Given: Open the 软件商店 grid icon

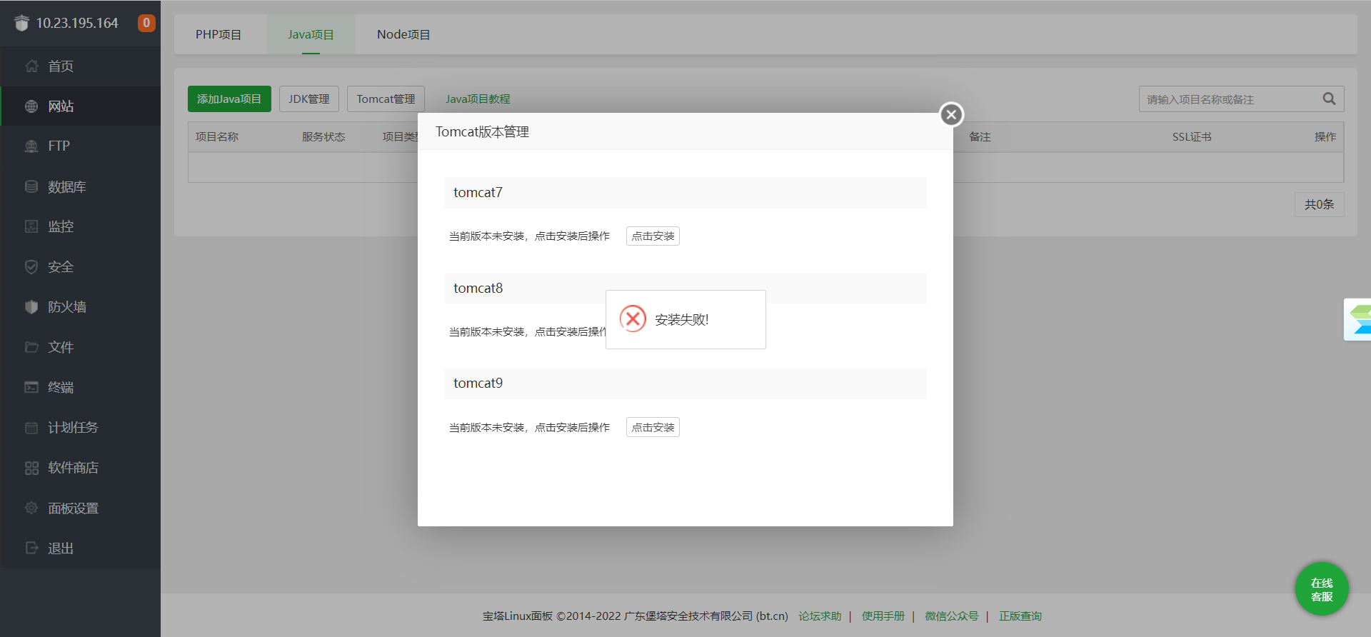Looking at the screenshot, I should coord(31,468).
